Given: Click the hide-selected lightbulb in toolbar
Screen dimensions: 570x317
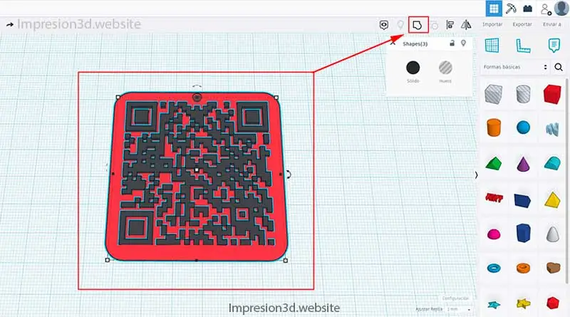Looking at the screenshot, I should tap(400, 25).
